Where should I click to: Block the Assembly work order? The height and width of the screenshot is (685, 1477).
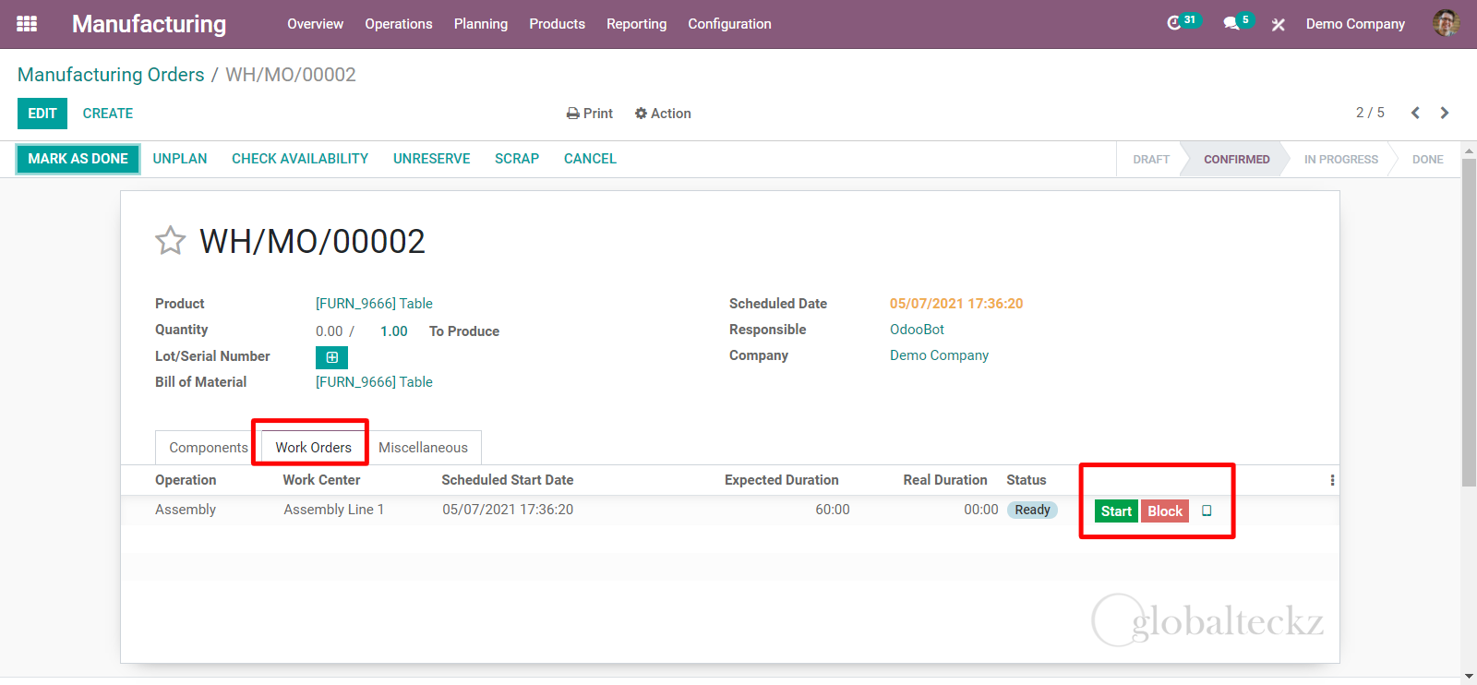(x=1165, y=511)
